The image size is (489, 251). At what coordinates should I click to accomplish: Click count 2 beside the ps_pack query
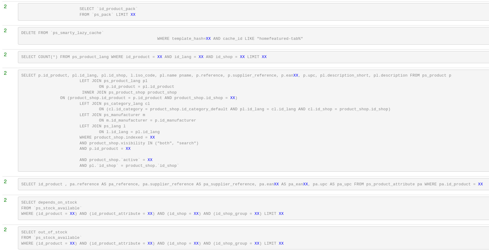coord(5,7)
